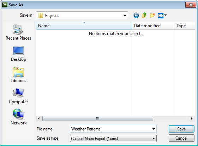The height and width of the screenshot is (146, 198).
Task: Open the Network location
Action: pos(18,117)
